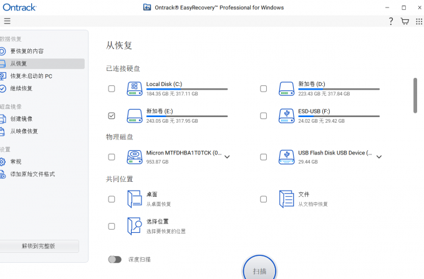Viewport: 424px width, 279px height.
Task: Open 添加原始文件格式 sidebar item
Action: pos(42,174)
